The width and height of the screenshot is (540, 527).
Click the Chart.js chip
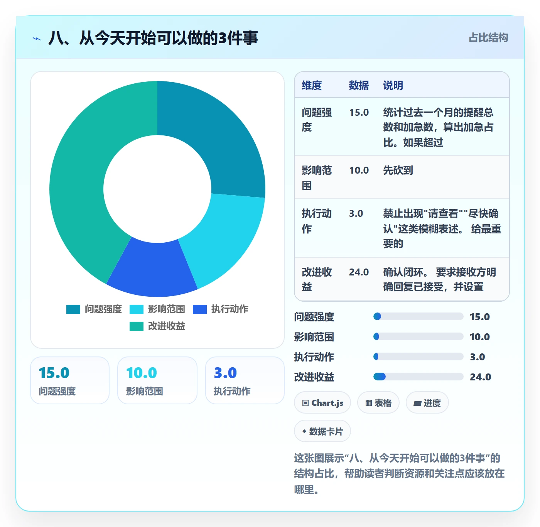pyautogui.click(x=322, y=403)
